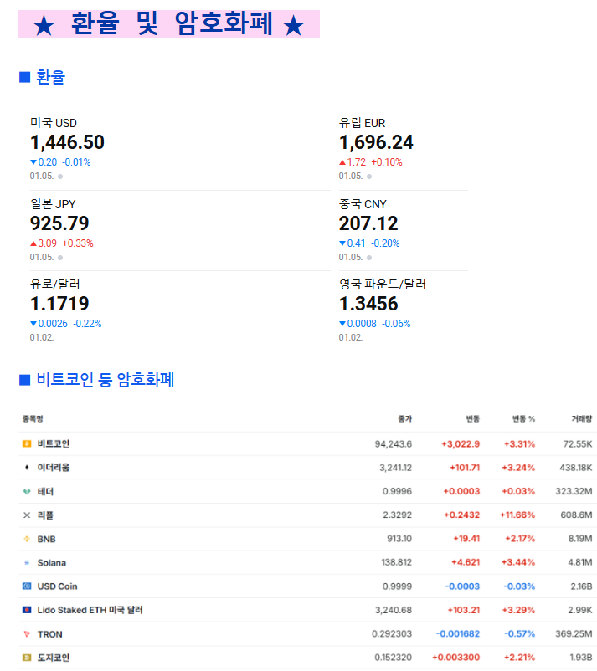Click the USD Coin icon
The image size is (597, 671).
[27, 586]
